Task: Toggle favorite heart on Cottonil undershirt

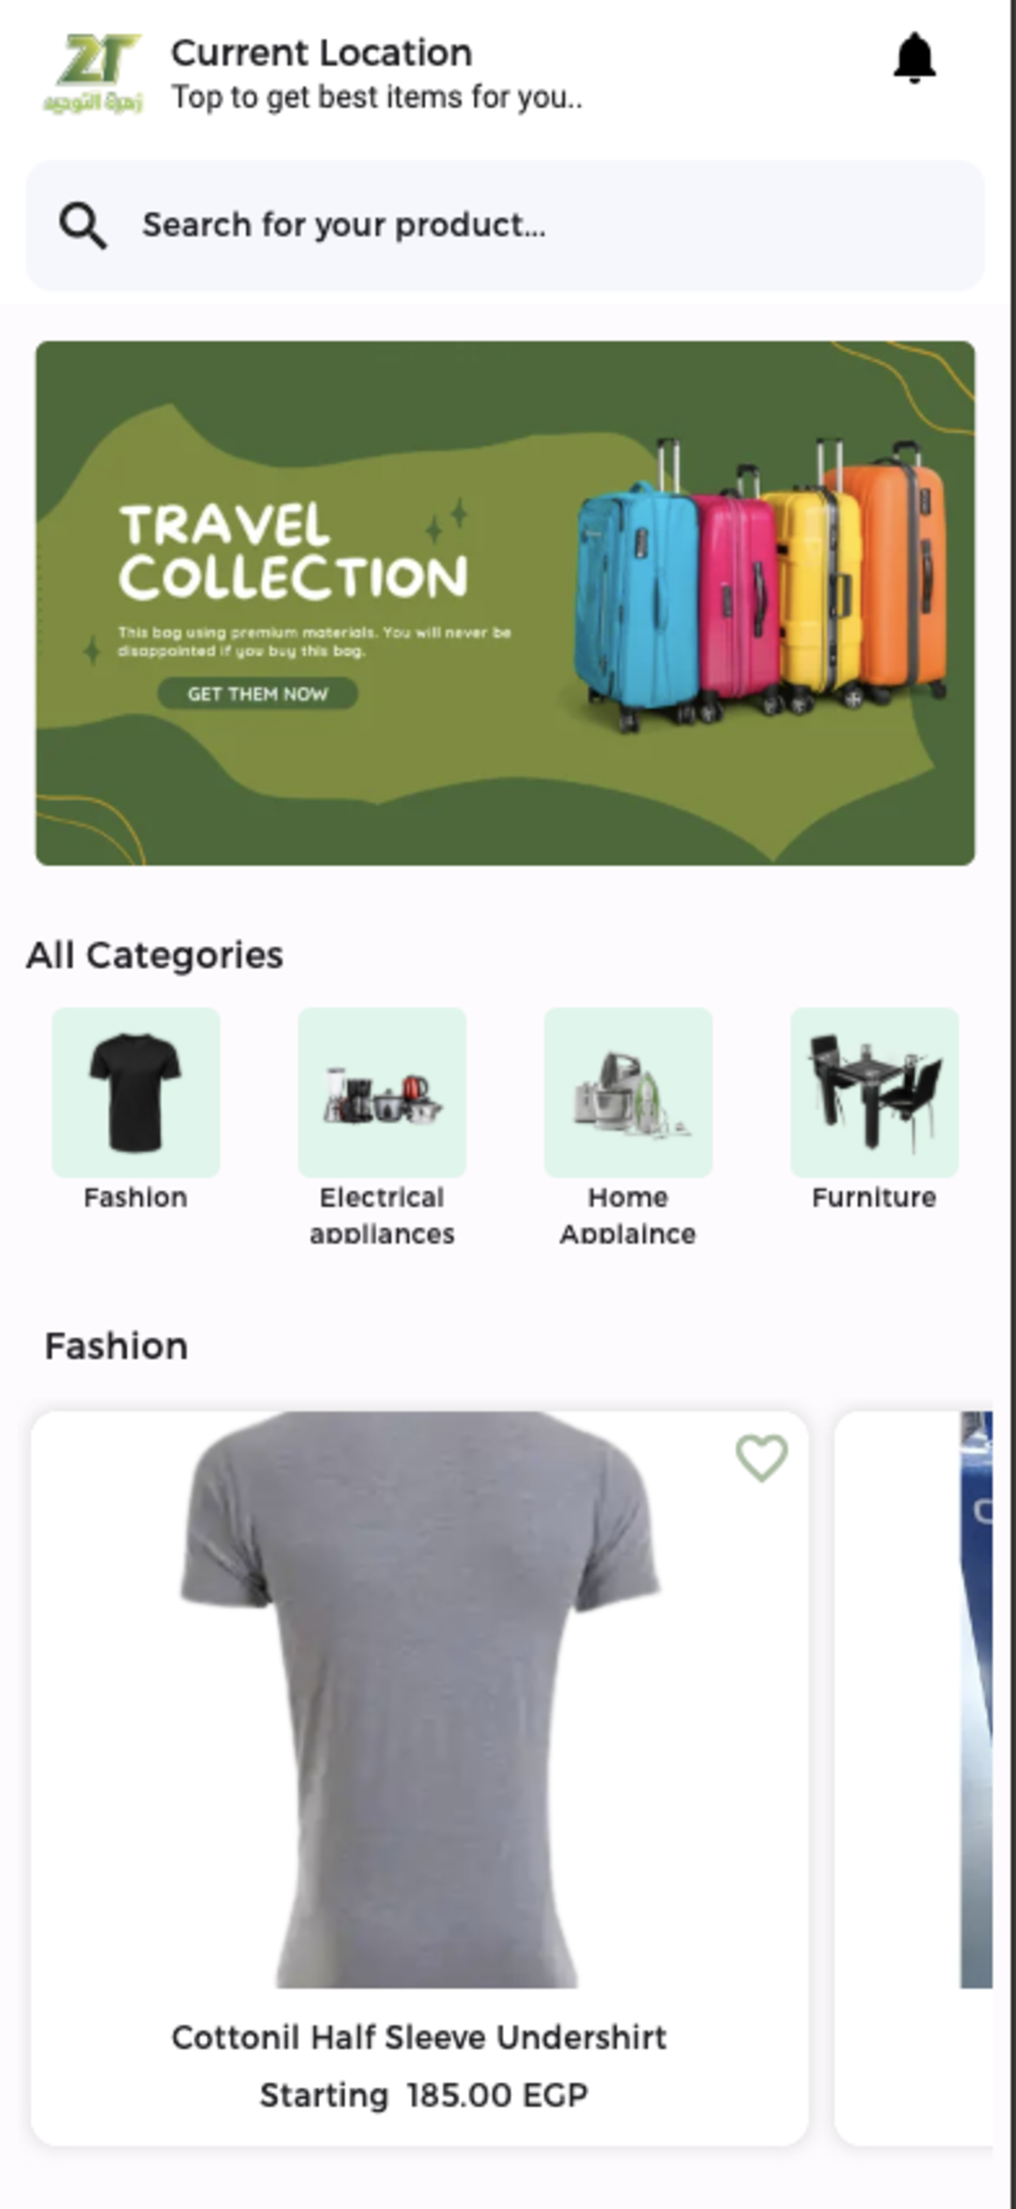Action: [761, 1457]
